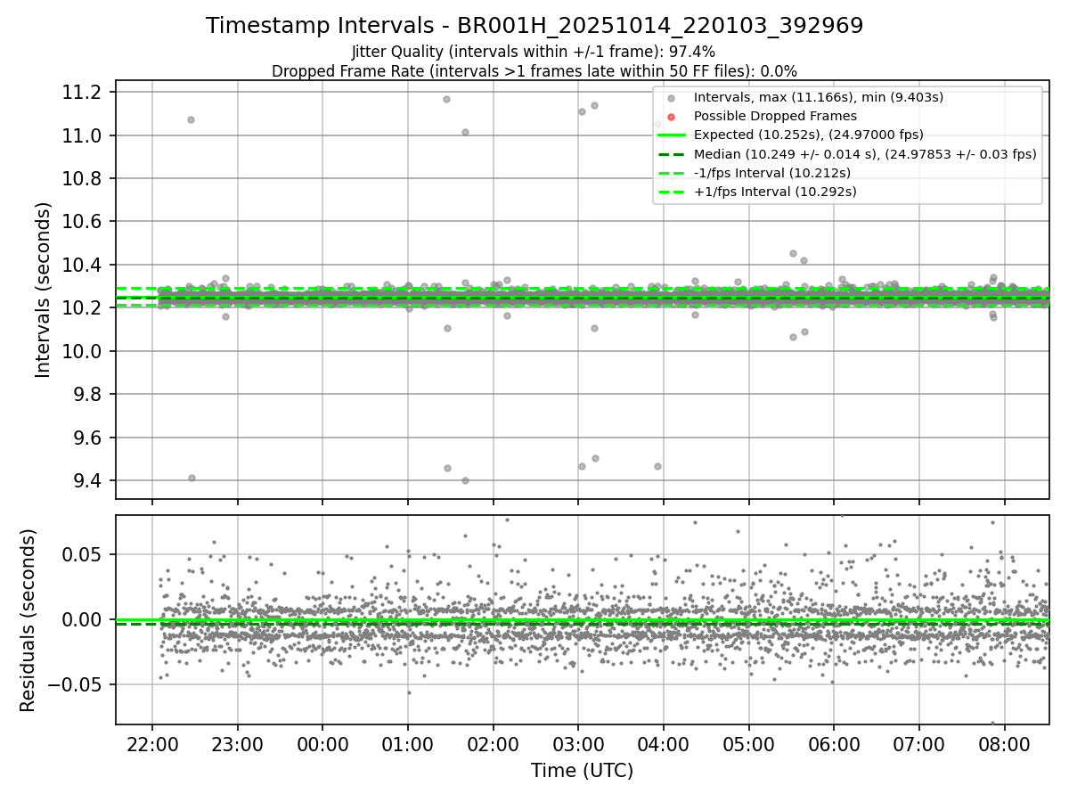Click the '04:00' x-axis tick label
Screen dimensions: 1069x802
[663, 744]
